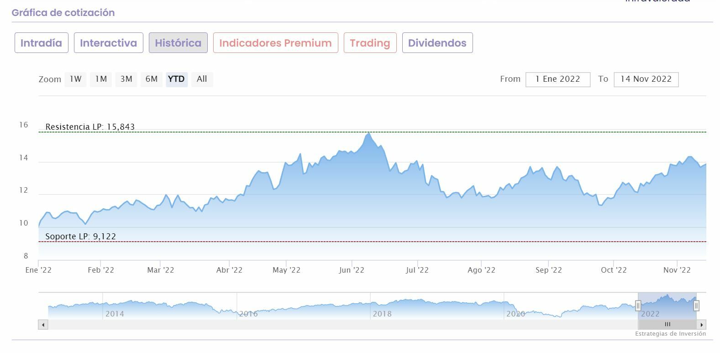720x353 pixels.
Task: Set zoom range to 1W
Action: (75, 79)
